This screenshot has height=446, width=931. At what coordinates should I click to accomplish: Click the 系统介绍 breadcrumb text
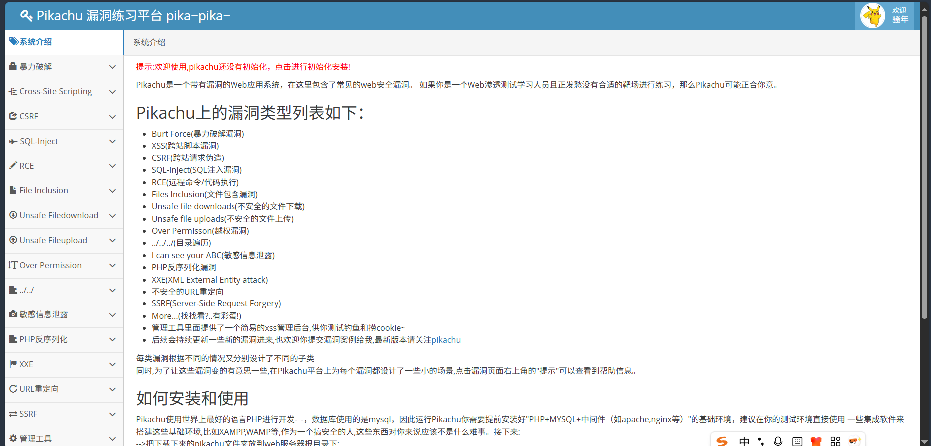(x=149, y=42)
